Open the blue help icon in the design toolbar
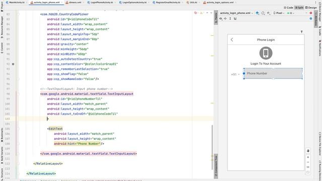 (x=311, y=19)
